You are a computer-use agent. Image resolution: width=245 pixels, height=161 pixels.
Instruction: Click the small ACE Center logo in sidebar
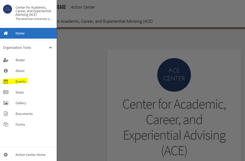pos(8,9)
